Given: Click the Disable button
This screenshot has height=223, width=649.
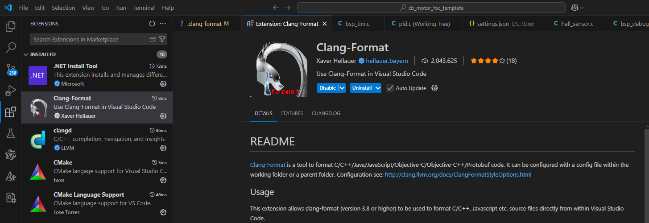Looking at the screenshot, I should (327, 88).
